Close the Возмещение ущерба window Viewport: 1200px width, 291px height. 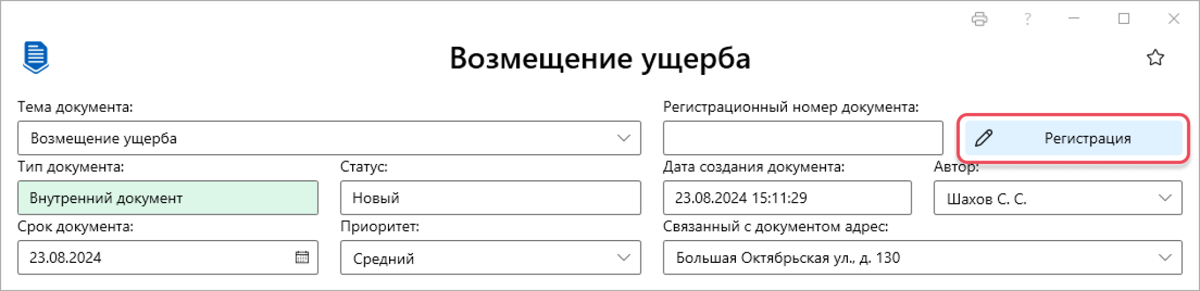coord(1174,19)
